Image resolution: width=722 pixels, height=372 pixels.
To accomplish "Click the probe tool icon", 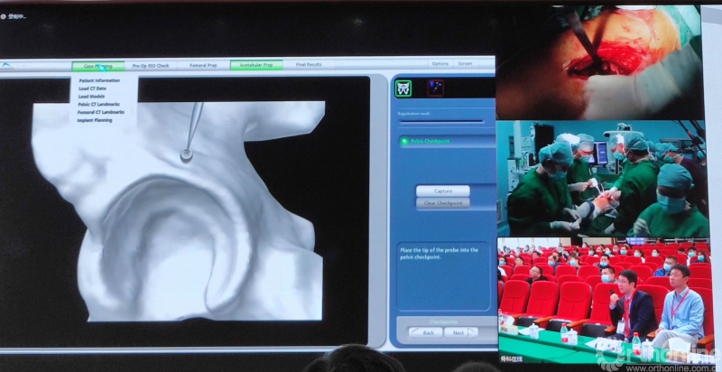I will (x=436, y=88).
